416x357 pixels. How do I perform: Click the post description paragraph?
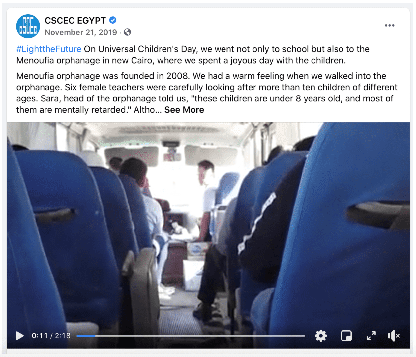(207, 93)
